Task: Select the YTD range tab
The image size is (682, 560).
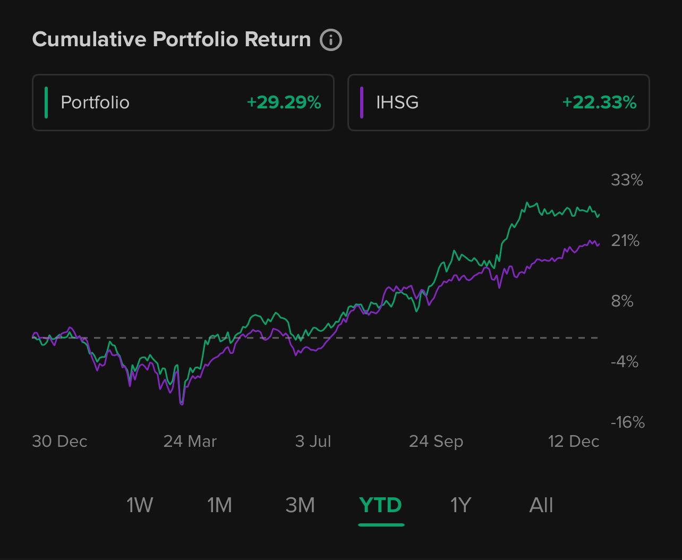Action: point(381,505)
